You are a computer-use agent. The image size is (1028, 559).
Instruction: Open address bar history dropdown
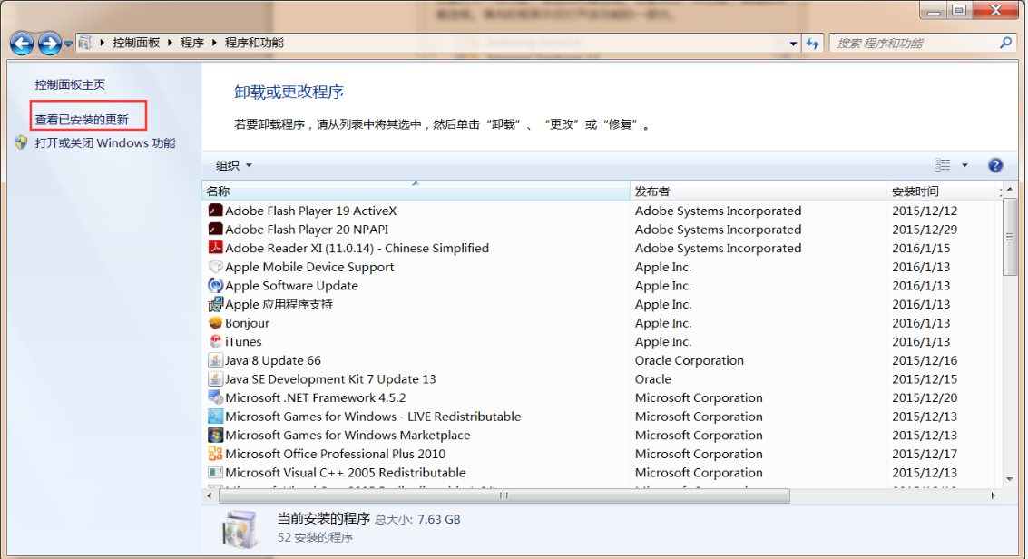(x=793, y=44)
